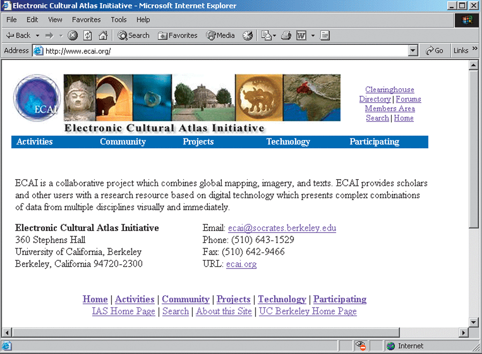482x354 pixels.
Task: Click the horizontal scrollbar left arrow
Action: tap(7, 333)
